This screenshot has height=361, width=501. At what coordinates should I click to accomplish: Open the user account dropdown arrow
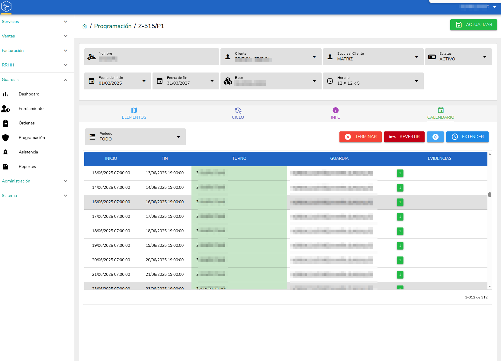pyautogui.click(x=495, y=7)
